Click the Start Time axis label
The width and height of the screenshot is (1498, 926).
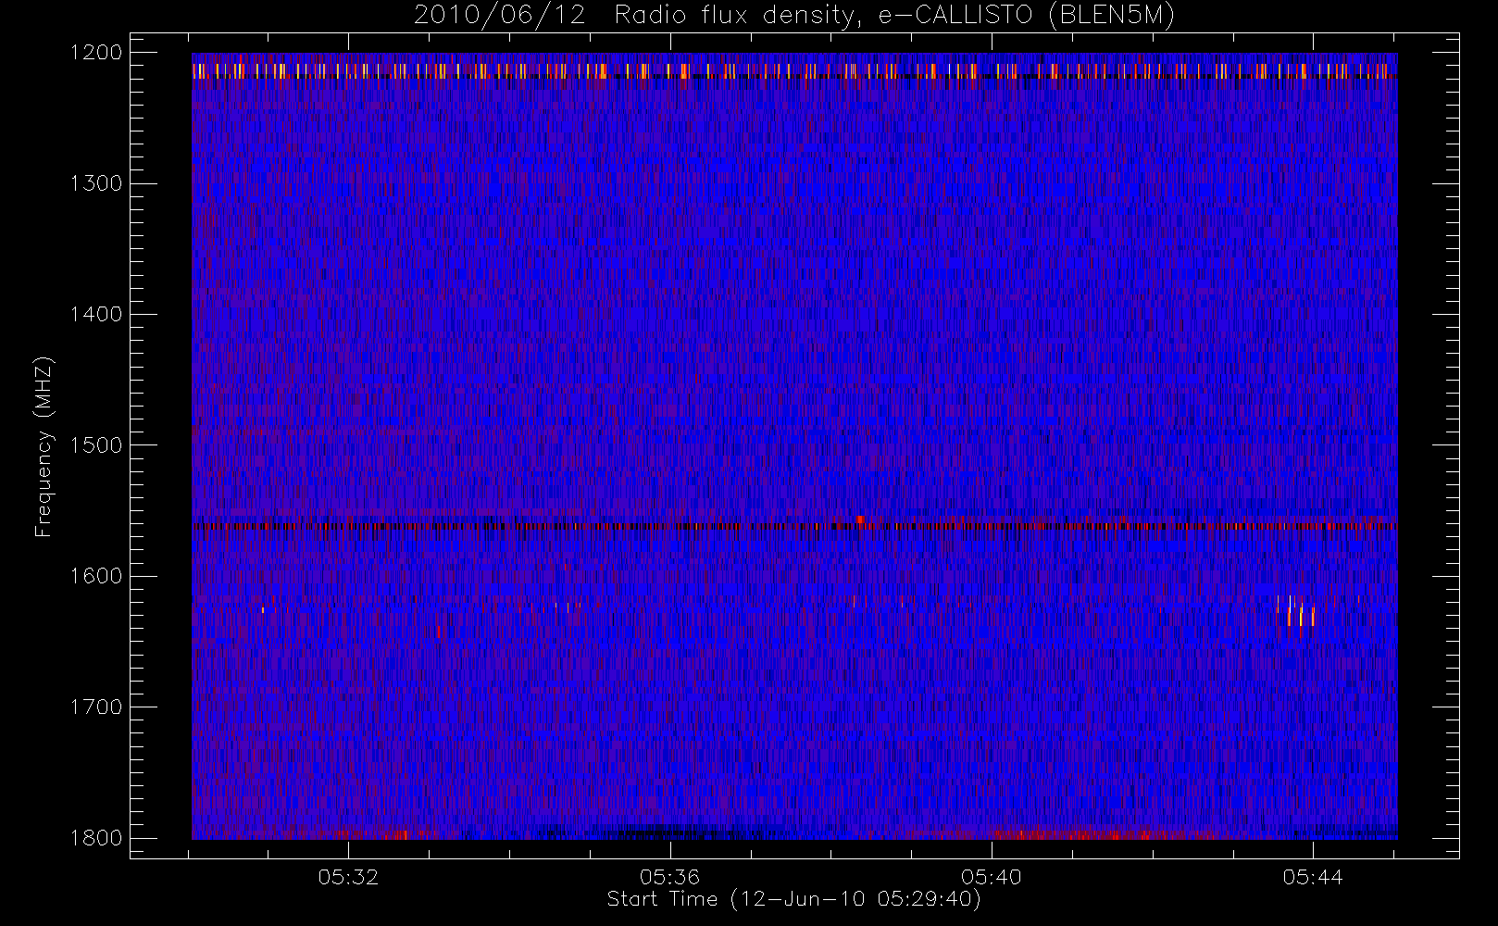click(793, 899)
